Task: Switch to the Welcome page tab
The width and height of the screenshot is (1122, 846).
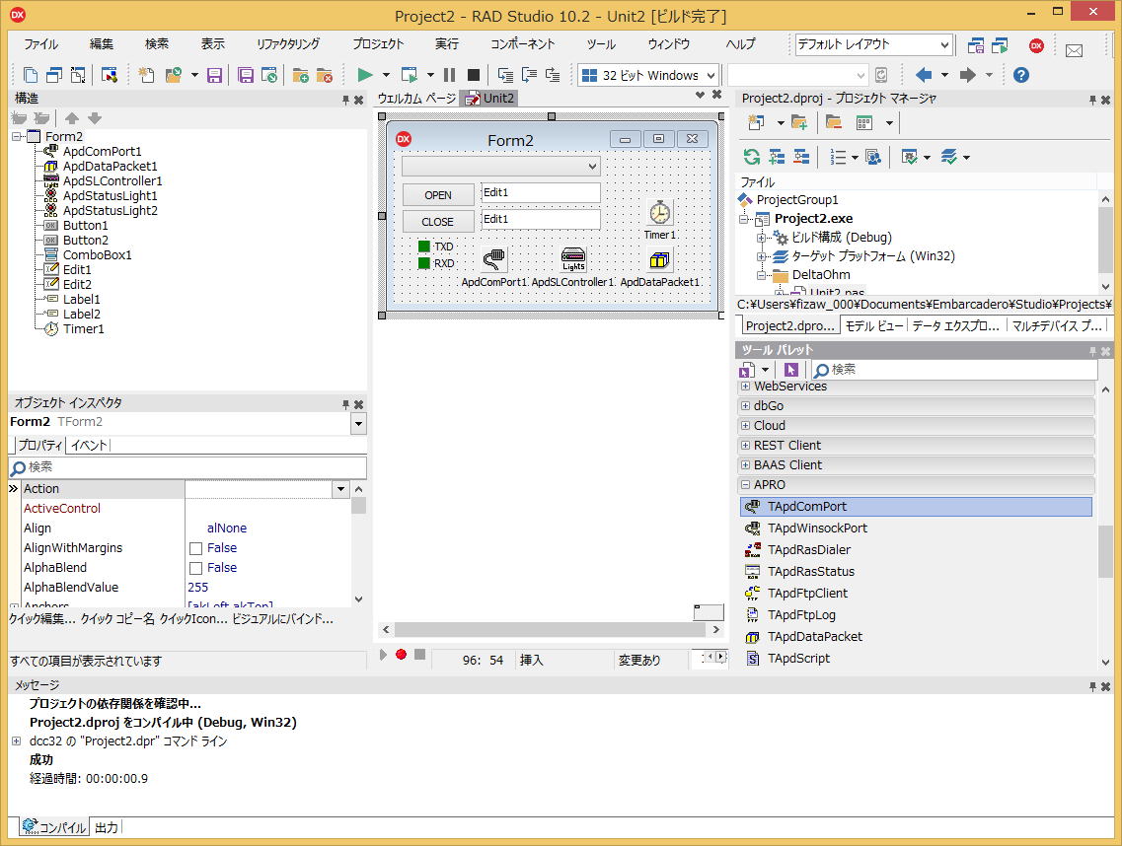Action: pos(416,98)
